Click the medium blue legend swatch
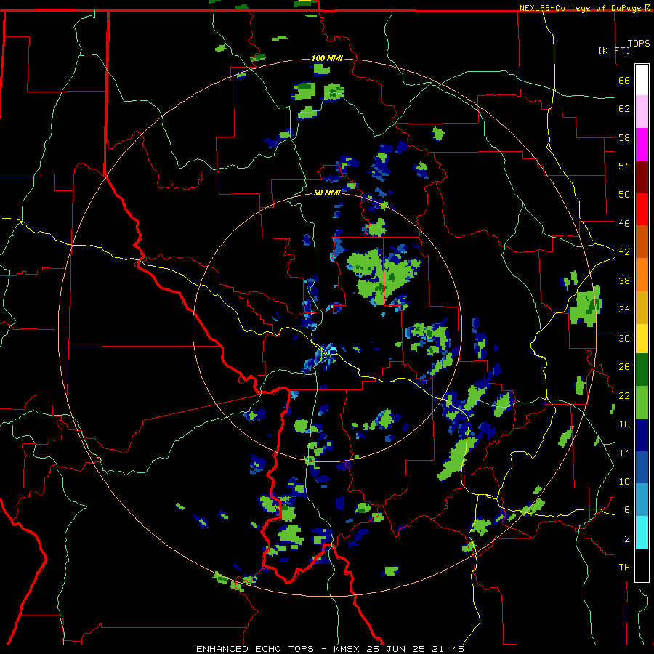The height and width of the screenshot is (654, 654). tap(642, 467)
